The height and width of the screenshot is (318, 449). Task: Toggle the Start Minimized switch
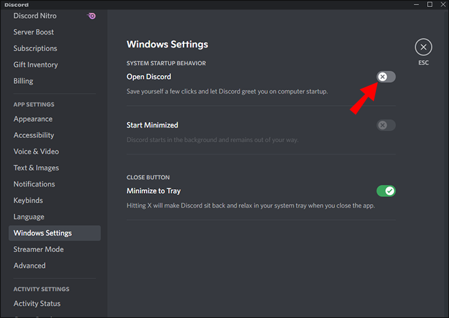coord(386,125)
